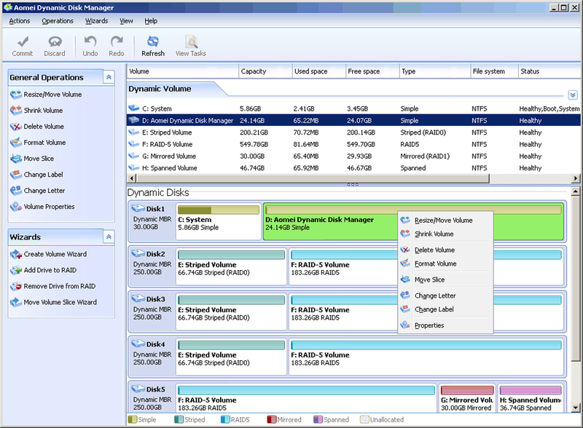This screenshot has width=583, height=428.
Task: Choose Delete Volume in context menu
Action: click(x=445, y=250)
